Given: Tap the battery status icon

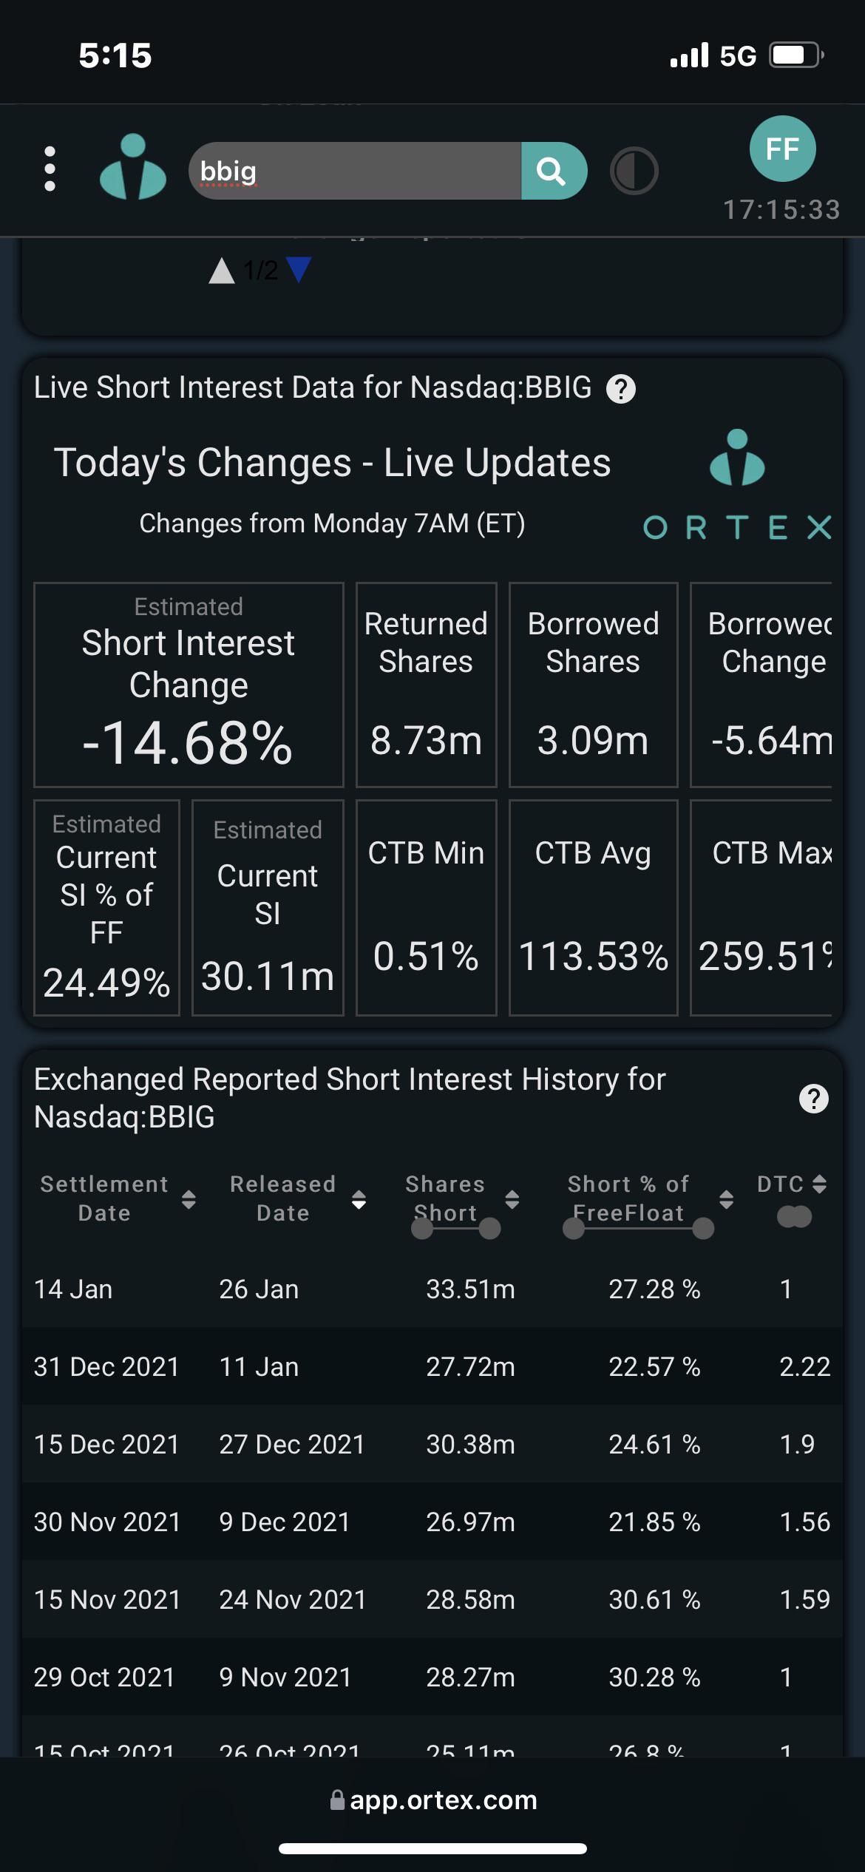Looking at the screenshot, I should 797,55.
